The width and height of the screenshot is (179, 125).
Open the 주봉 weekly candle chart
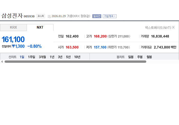pyautogui.click(x=140, y=57)
